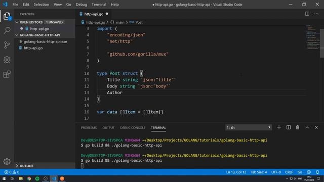Switch to the Output panel tab
This screenshot has width=324, height=182.
tap(108, 128)
